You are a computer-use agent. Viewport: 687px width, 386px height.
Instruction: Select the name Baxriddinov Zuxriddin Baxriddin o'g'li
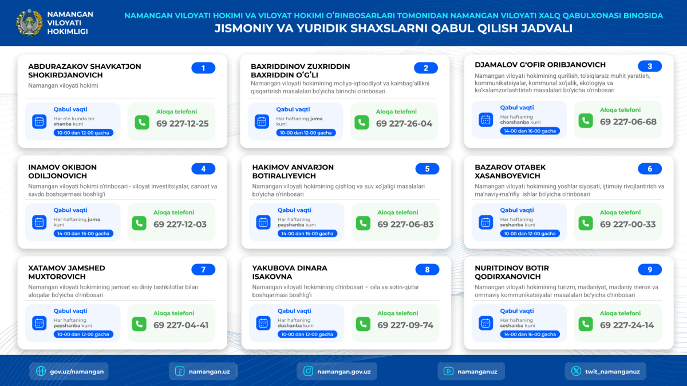click(301, 71)
